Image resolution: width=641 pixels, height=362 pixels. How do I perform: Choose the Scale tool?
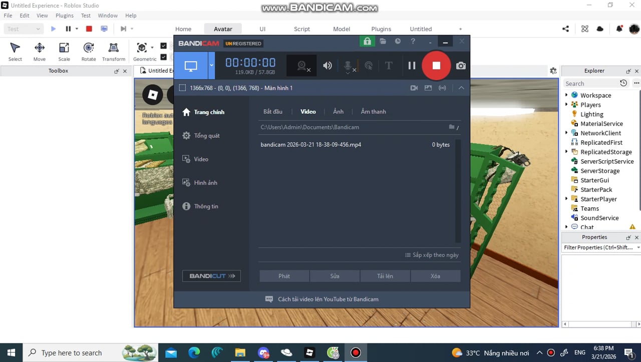[64, 52]
